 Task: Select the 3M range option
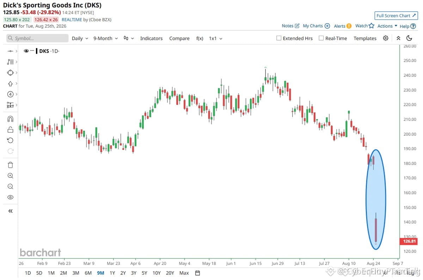(75, 273)
